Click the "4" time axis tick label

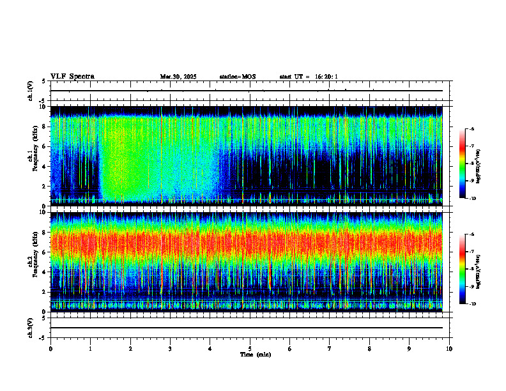coord(210,349)
